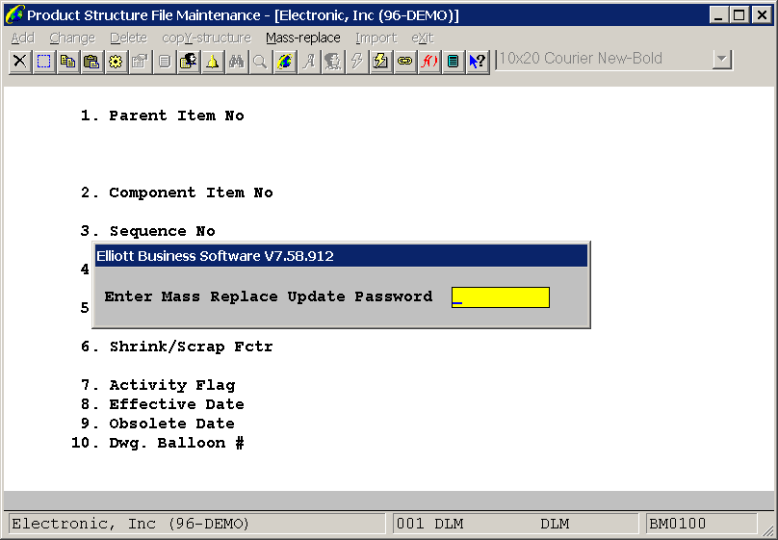Open the Import menu
This screenshot has width=778, height=540.
(376, 38)
